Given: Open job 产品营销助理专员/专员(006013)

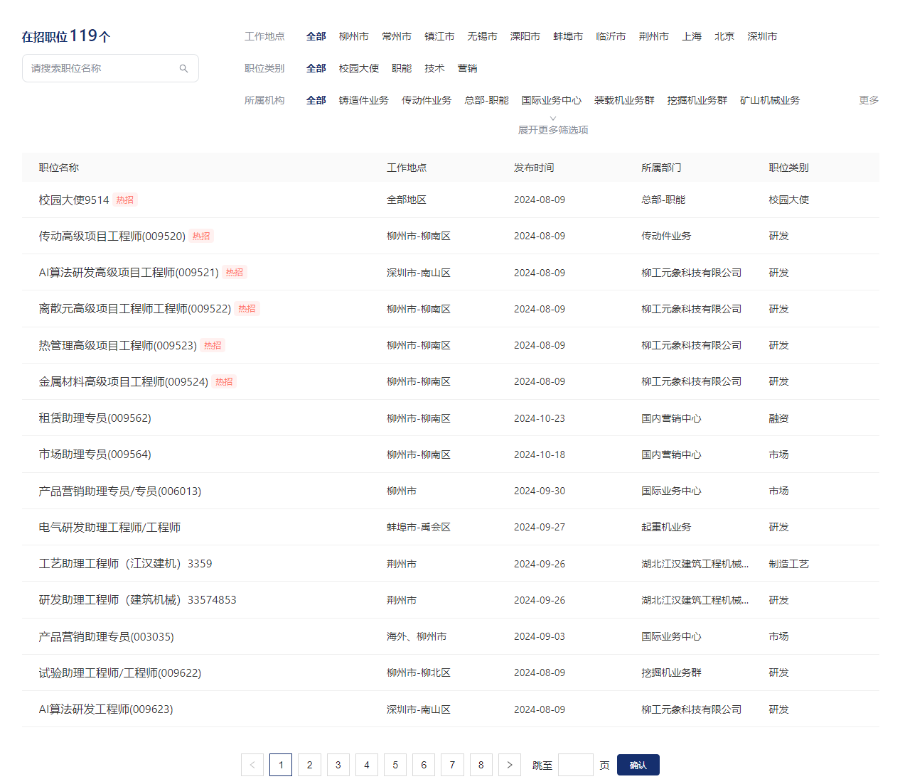Looking at the screenshot, I should [120, 491].
